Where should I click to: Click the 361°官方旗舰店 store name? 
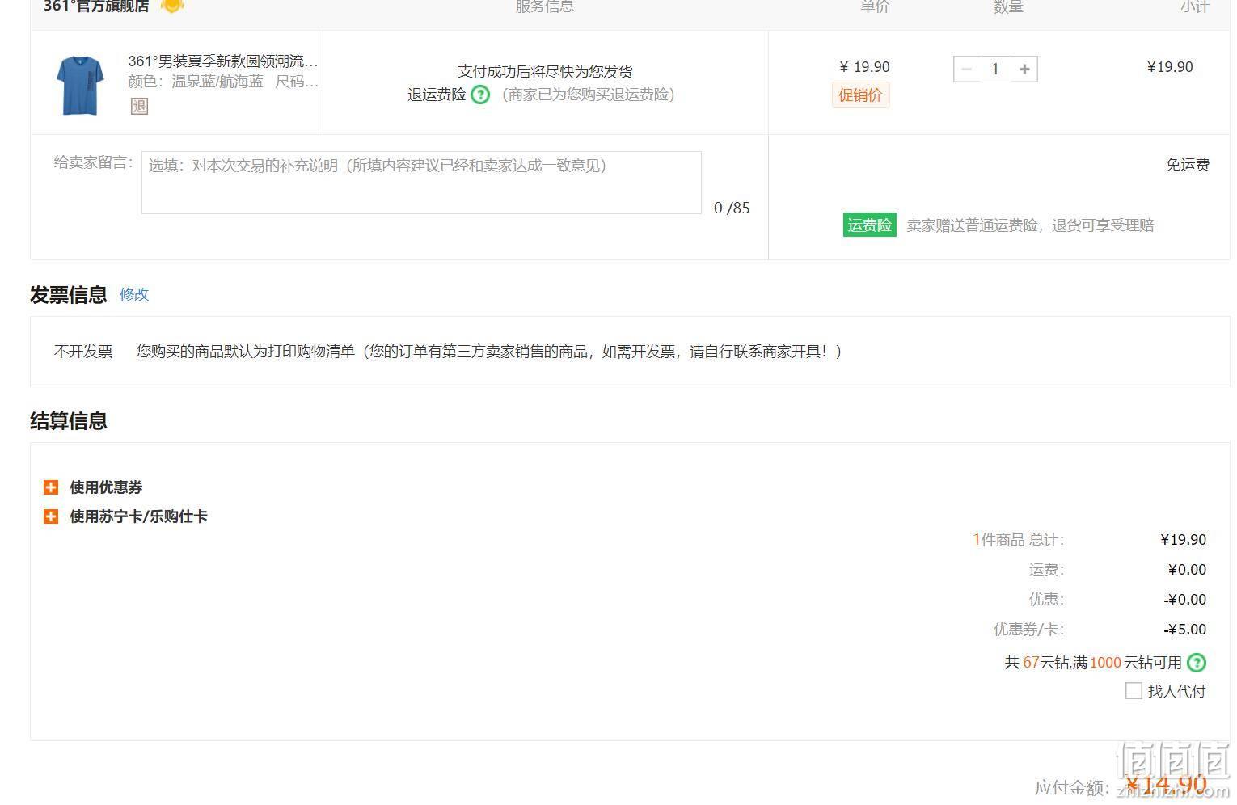click(x=96, y=6)
